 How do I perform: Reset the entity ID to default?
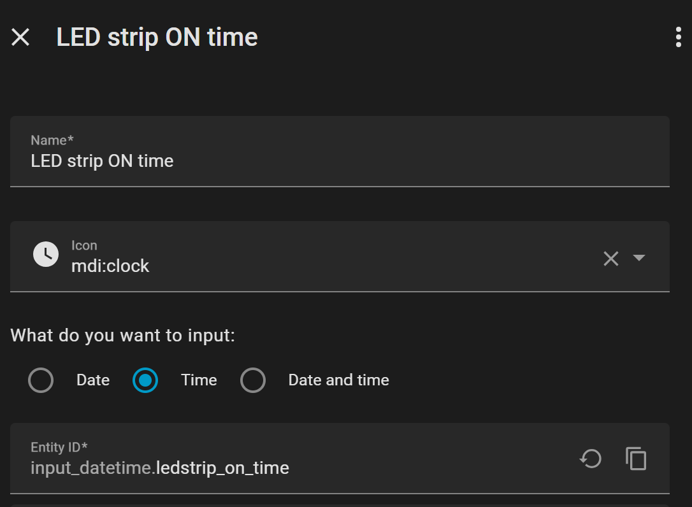590,459
